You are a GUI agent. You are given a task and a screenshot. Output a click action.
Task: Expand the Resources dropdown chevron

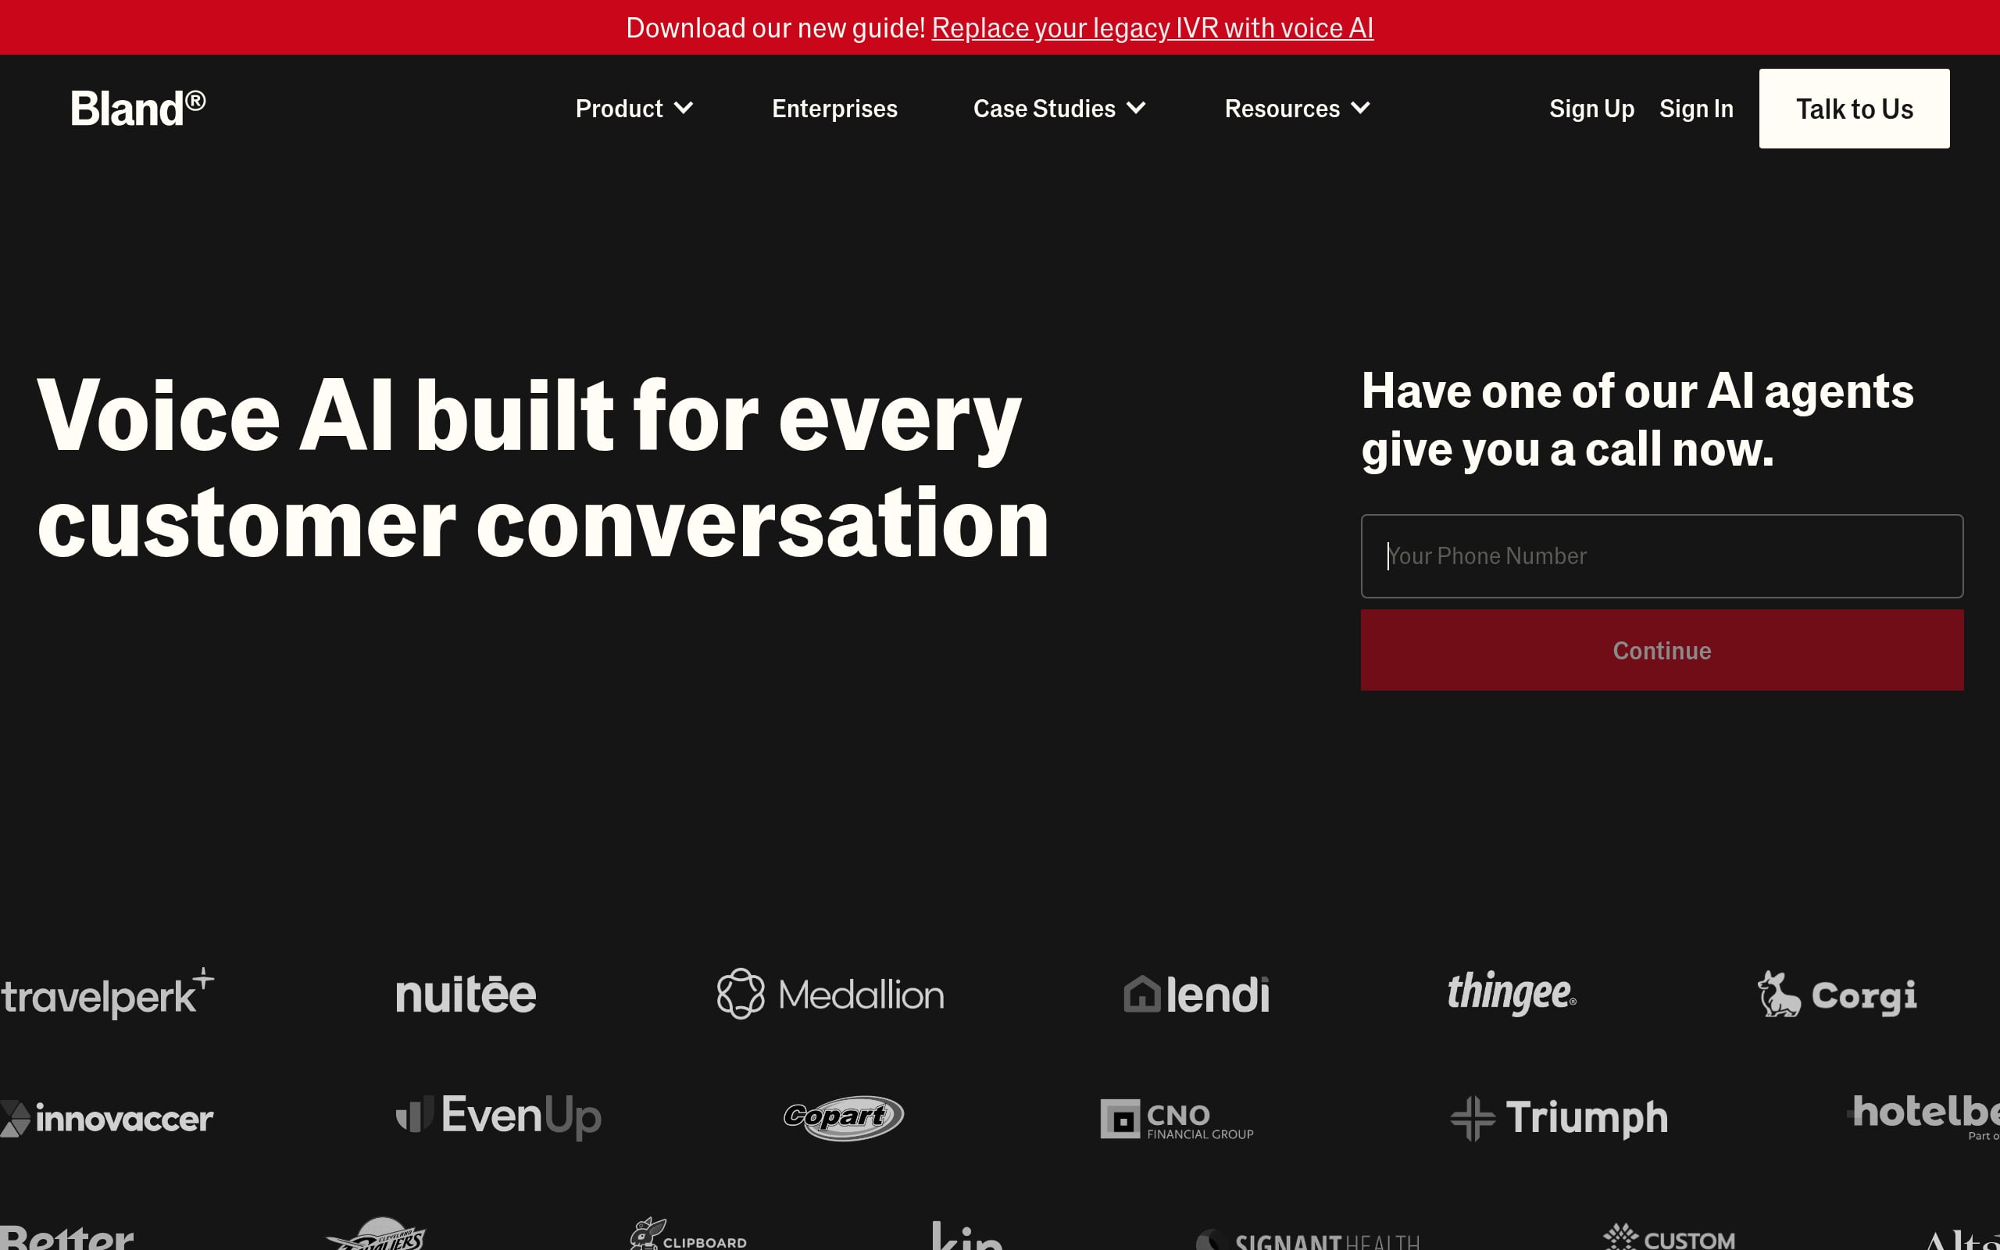(x=1360, y=109)
